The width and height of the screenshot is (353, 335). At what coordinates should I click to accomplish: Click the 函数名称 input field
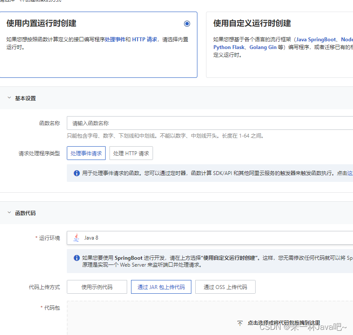point(172,123)
